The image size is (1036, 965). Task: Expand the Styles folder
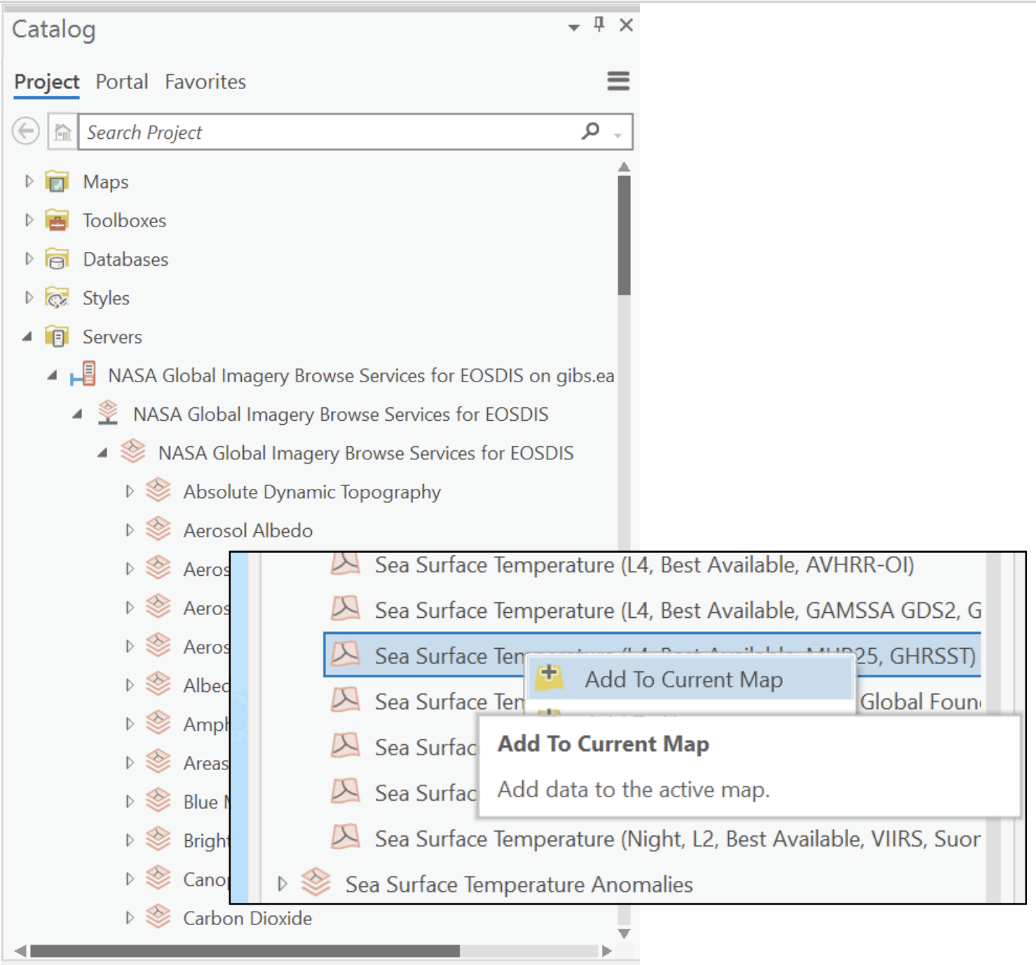point(29,297)
